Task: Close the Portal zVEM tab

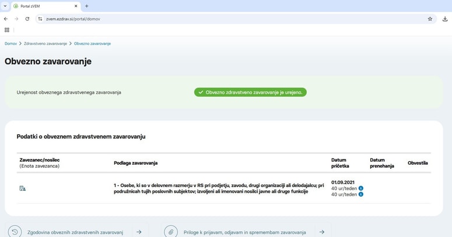Action: 76,6
